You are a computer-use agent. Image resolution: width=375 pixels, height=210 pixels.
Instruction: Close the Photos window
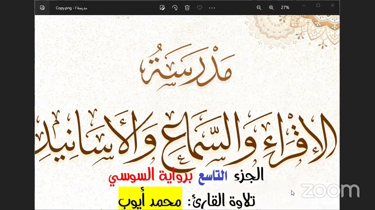(x=332, y=6)
